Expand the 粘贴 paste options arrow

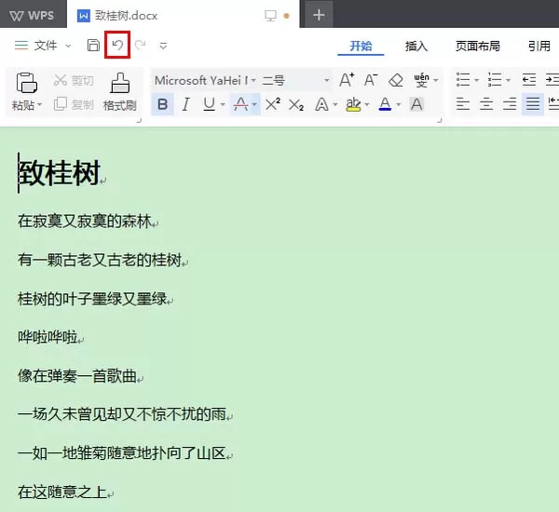[x=39, y=105]
